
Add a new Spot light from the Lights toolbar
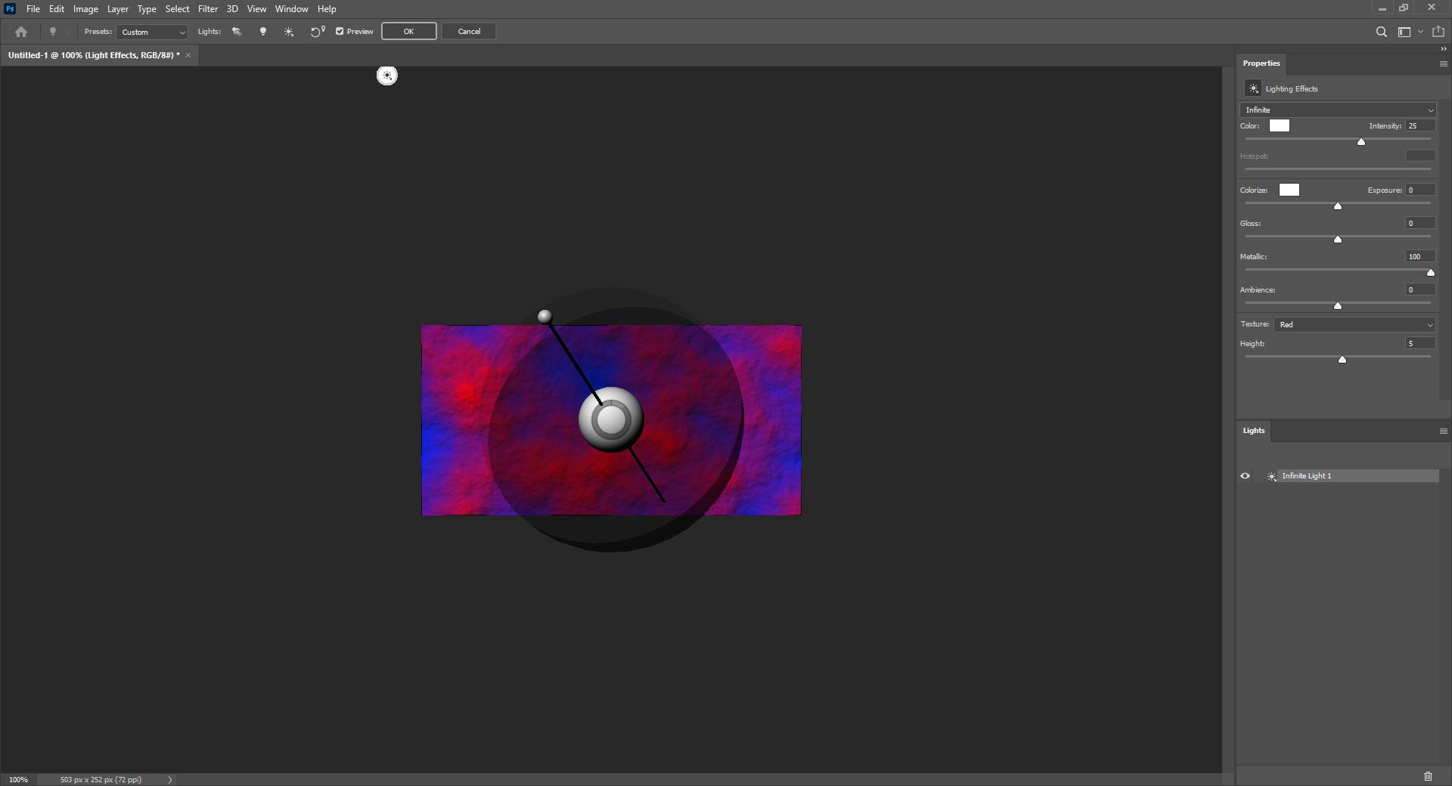click(x=237, y=32)
